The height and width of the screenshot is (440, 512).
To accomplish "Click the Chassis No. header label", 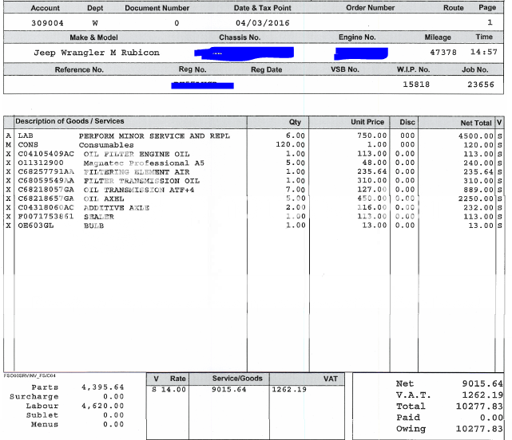I will tap(240, 37).
